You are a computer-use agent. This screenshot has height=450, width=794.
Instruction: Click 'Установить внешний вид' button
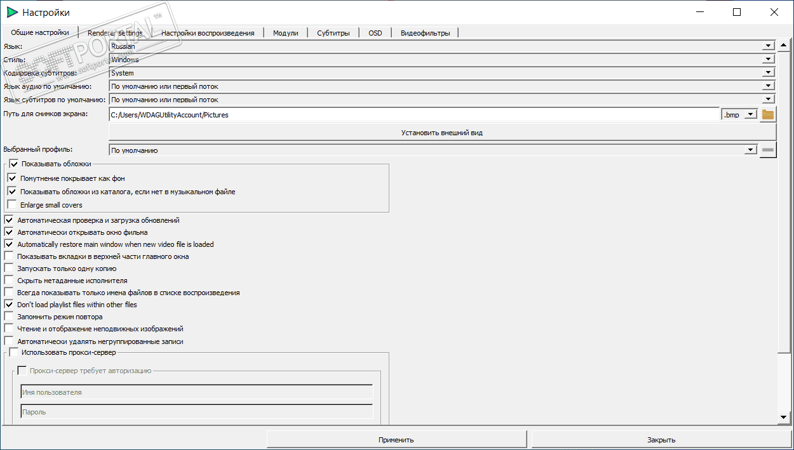tap(442, 133)
